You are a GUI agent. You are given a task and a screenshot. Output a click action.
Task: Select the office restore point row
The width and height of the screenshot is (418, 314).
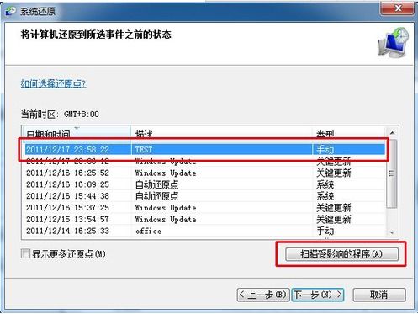204,231
